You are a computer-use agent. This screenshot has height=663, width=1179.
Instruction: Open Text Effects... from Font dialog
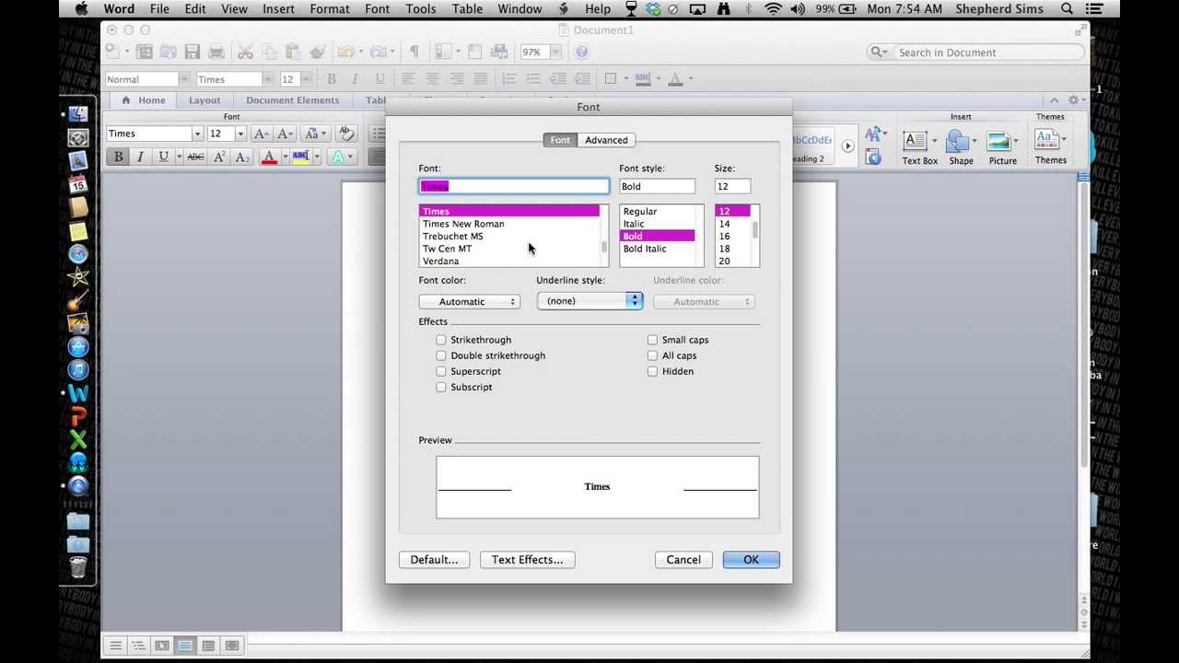tap(527, 560)
